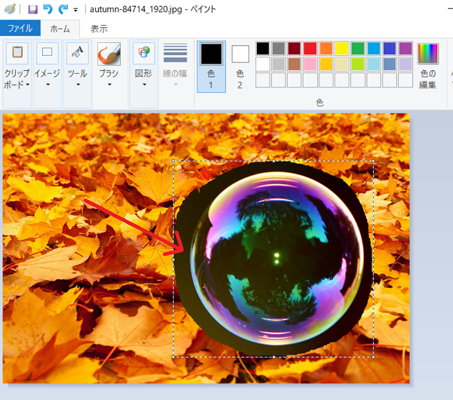Pick the black palette swatch
This screenshot has width=453, height=400.
click(x=263, y=48)
